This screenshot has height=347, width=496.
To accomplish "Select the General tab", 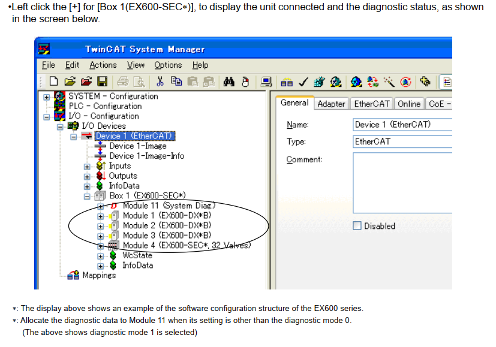I will click(x=294, y=102).
